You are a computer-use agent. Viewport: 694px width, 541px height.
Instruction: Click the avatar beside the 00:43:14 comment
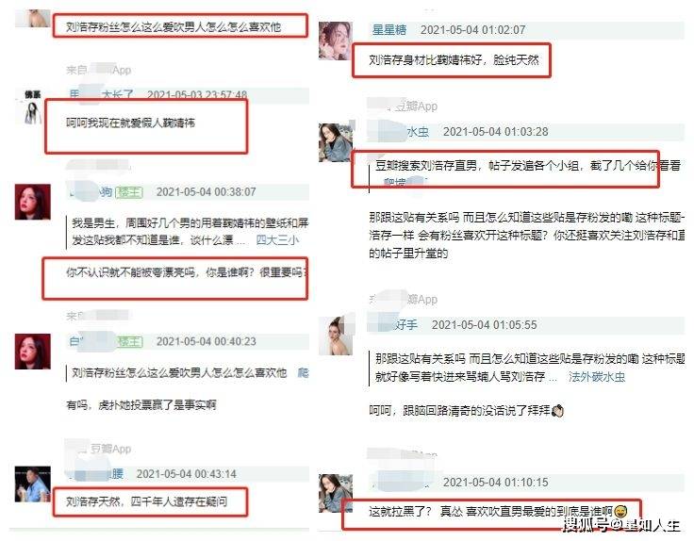(32, 484)
